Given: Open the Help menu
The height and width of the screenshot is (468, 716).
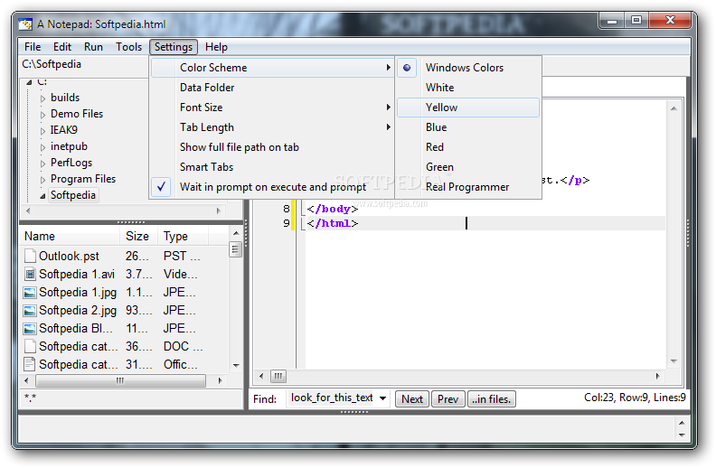Looking at the screenshot, I should click(x=216, y=47).
